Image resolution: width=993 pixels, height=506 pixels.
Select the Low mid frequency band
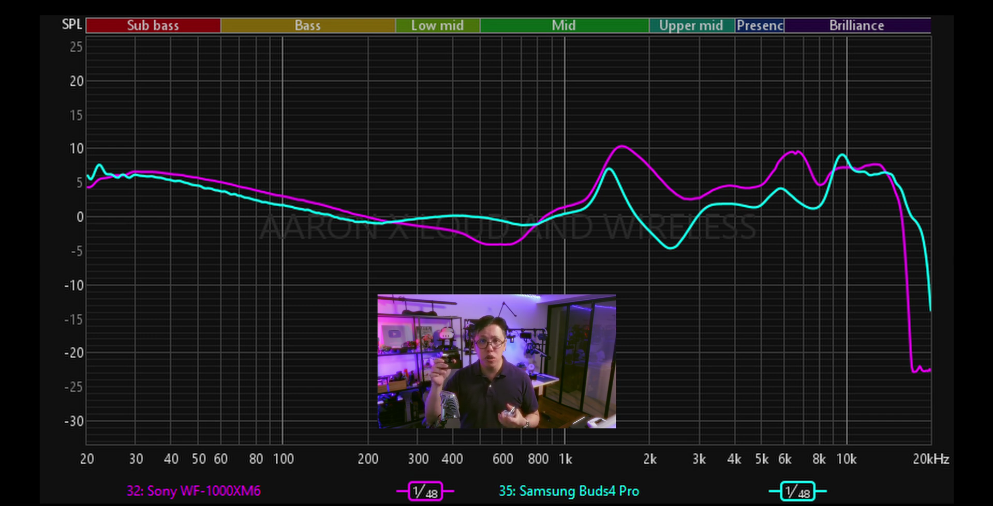point(438,25)
